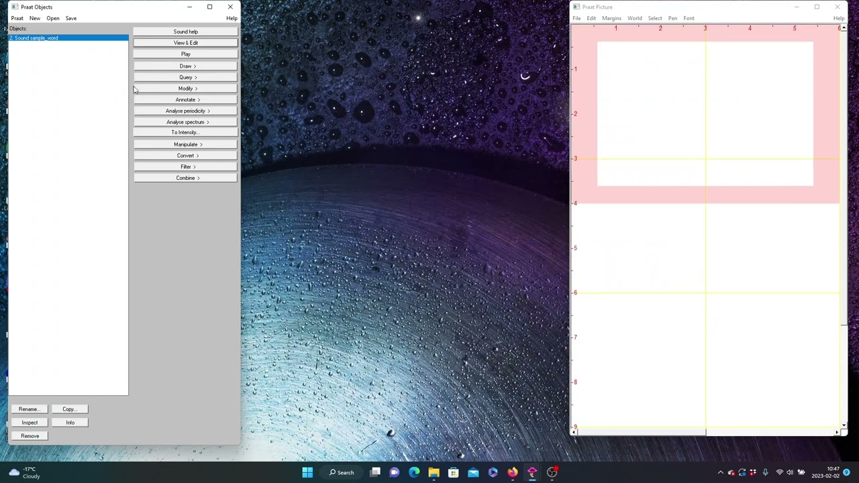Open the New menu in Praat Objects
The width and height of the screenshot is (859, 483).
click(34, 18)
